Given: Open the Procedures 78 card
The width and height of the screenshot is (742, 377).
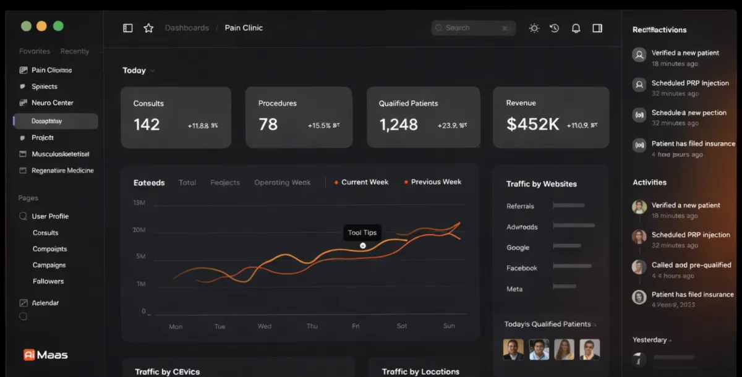Looking at the screenshot, I should click(x=299, y=117).
